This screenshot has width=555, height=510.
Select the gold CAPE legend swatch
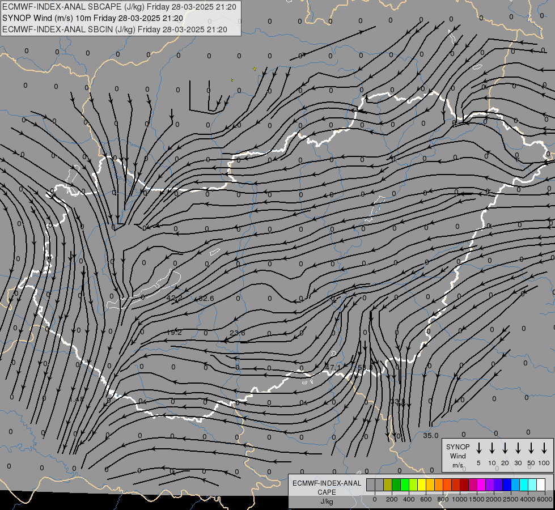pyautogui.click(x=430, y=484)
